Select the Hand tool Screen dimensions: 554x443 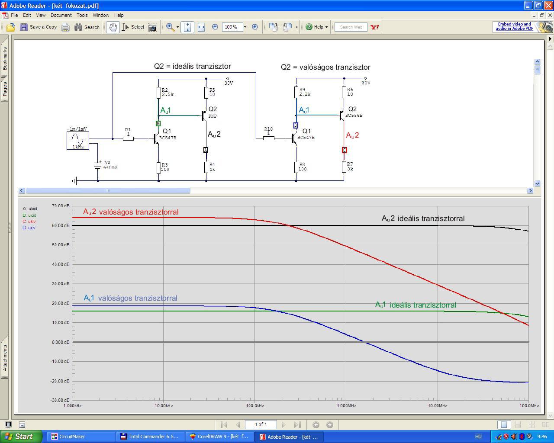(113, 27)
